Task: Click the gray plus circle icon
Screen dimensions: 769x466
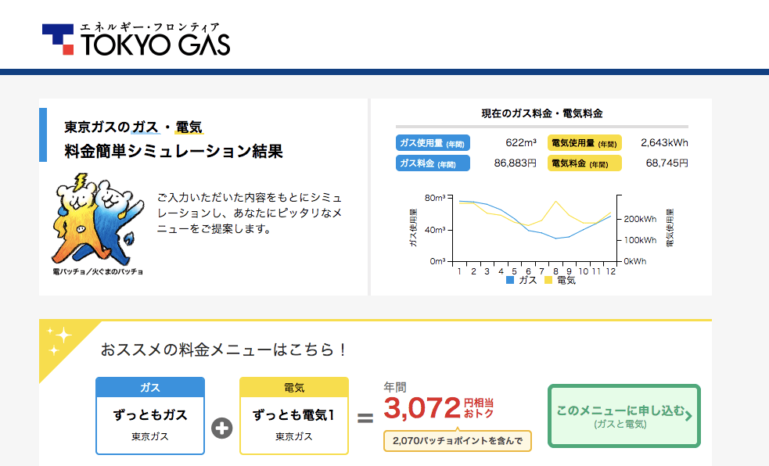Action: [x=222, y=428]
